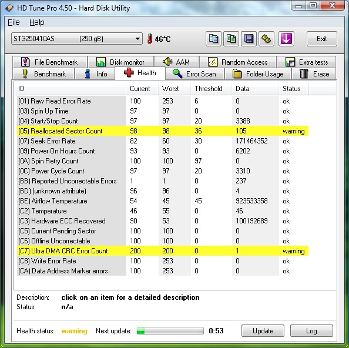The image size is (349, 348).
Task: Click the yellow warning health status text
Action: [x=75, y=331]
